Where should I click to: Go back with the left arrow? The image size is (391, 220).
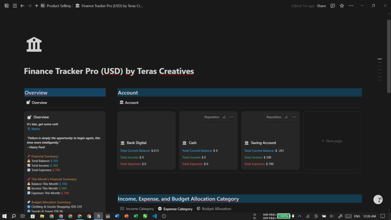(x=22, y=6)
